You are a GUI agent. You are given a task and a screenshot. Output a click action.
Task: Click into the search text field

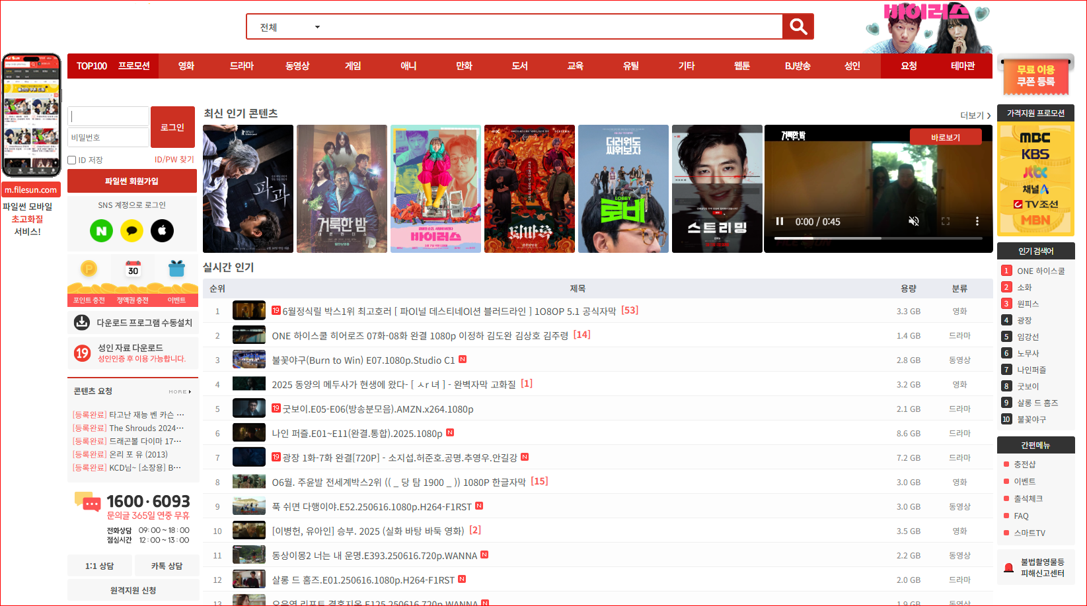(554, 27)
